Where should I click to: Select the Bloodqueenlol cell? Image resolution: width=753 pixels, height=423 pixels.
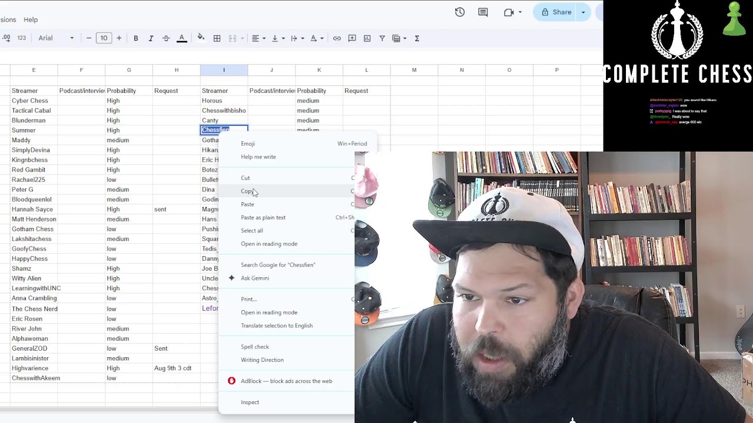pyautogui.click(x=34, y=199)
